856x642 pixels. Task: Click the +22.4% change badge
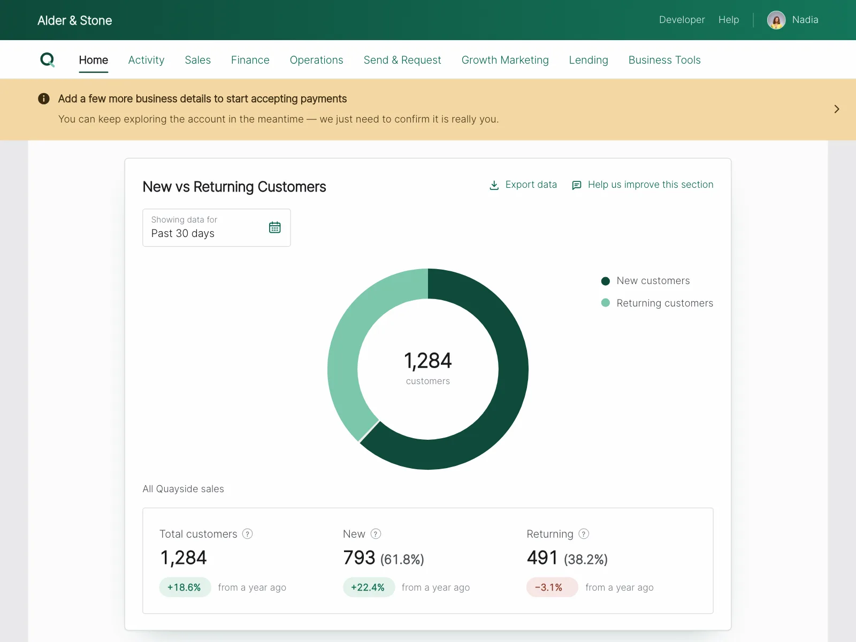coord(369,587)
